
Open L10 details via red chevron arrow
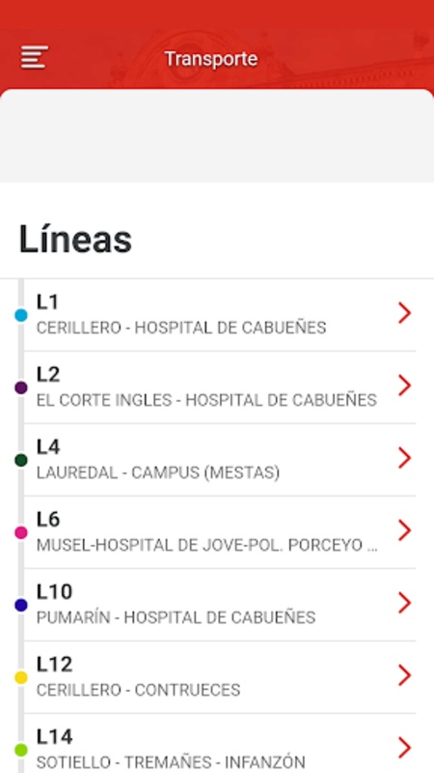[x=404, y=602]
